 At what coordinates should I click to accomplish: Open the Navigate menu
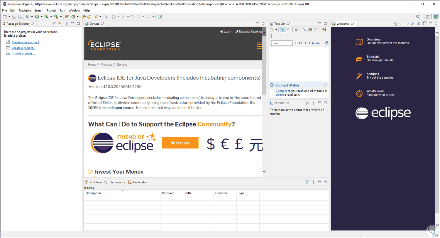pos(25,11)
